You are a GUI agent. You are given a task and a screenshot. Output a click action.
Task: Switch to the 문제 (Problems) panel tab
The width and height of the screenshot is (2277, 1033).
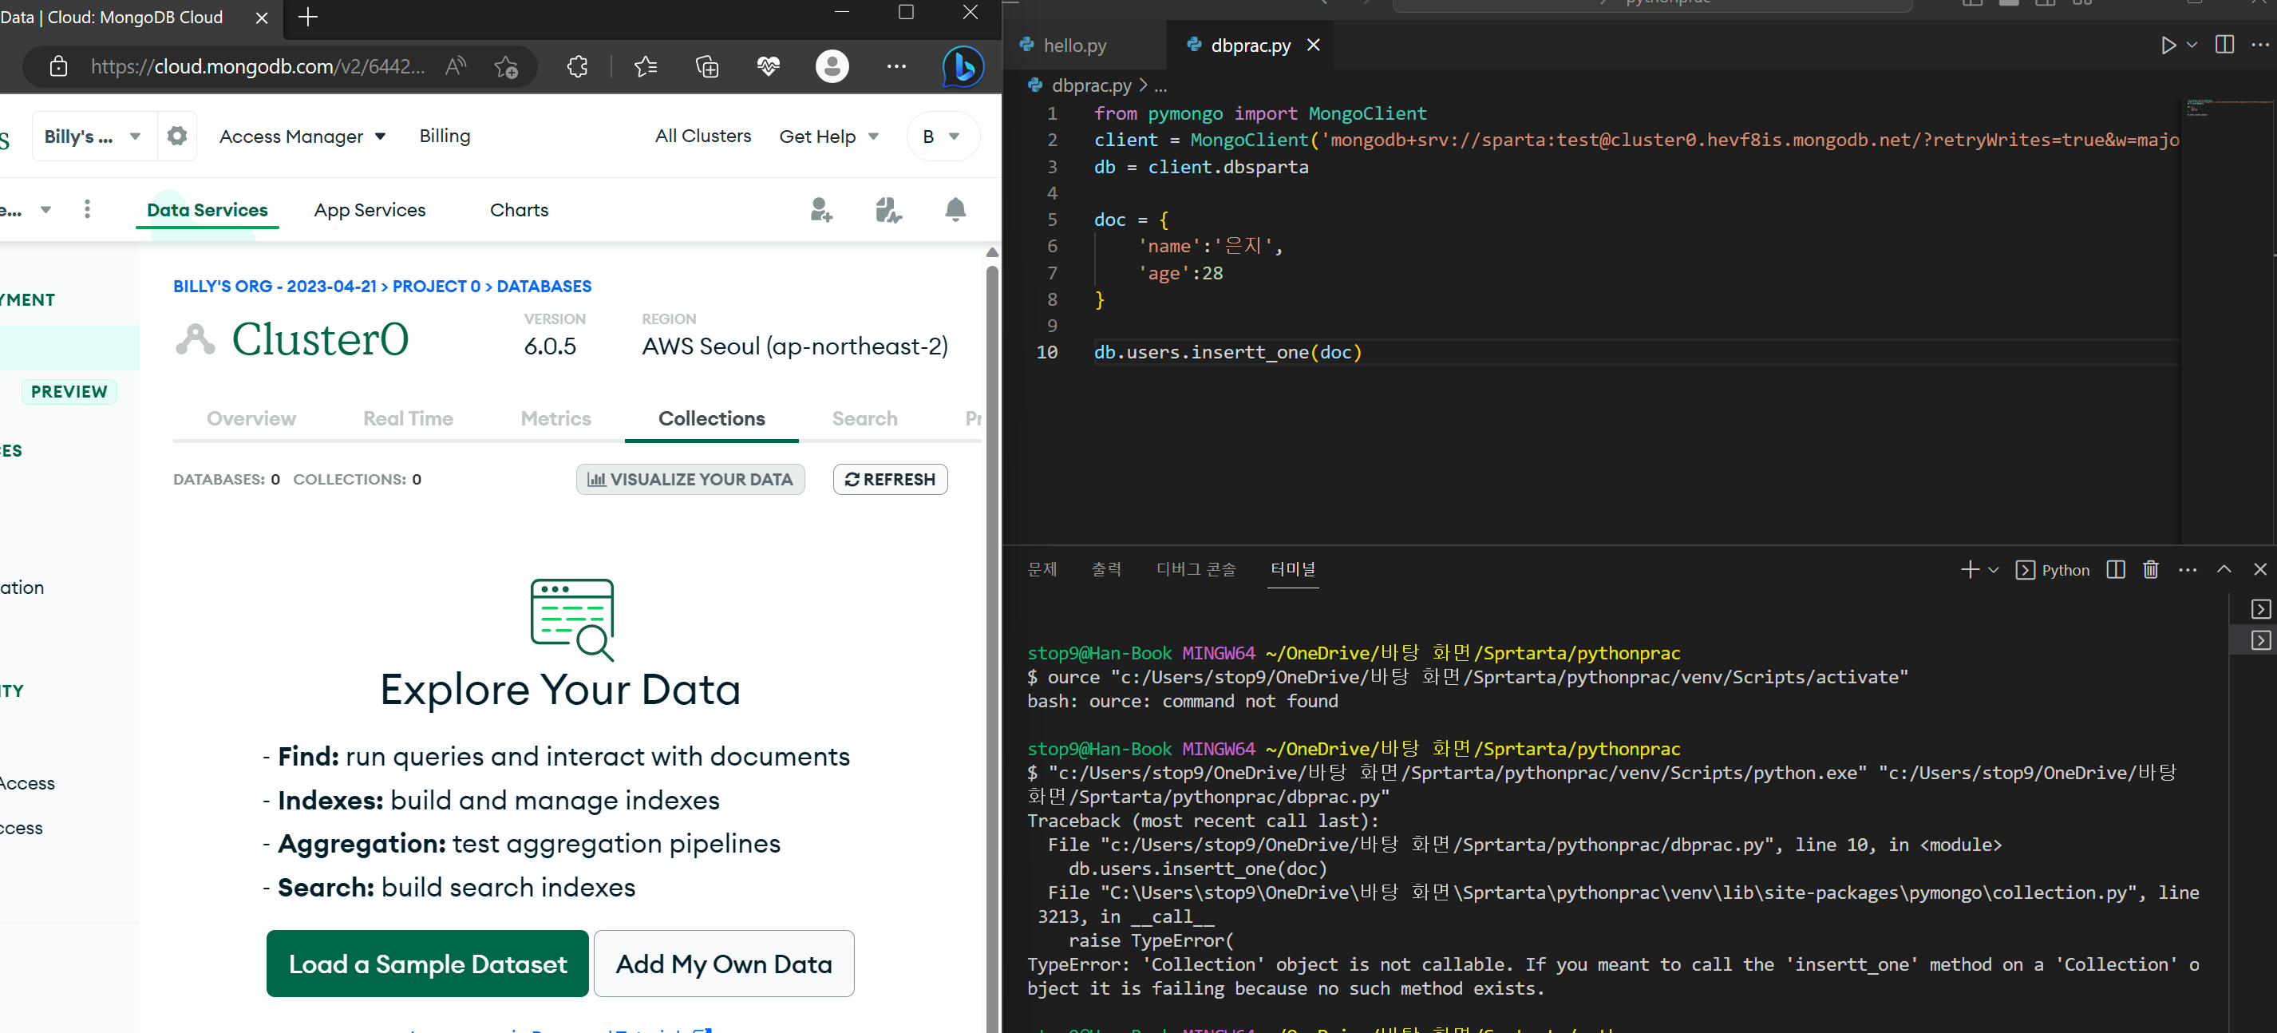[x=1042, y=569]
